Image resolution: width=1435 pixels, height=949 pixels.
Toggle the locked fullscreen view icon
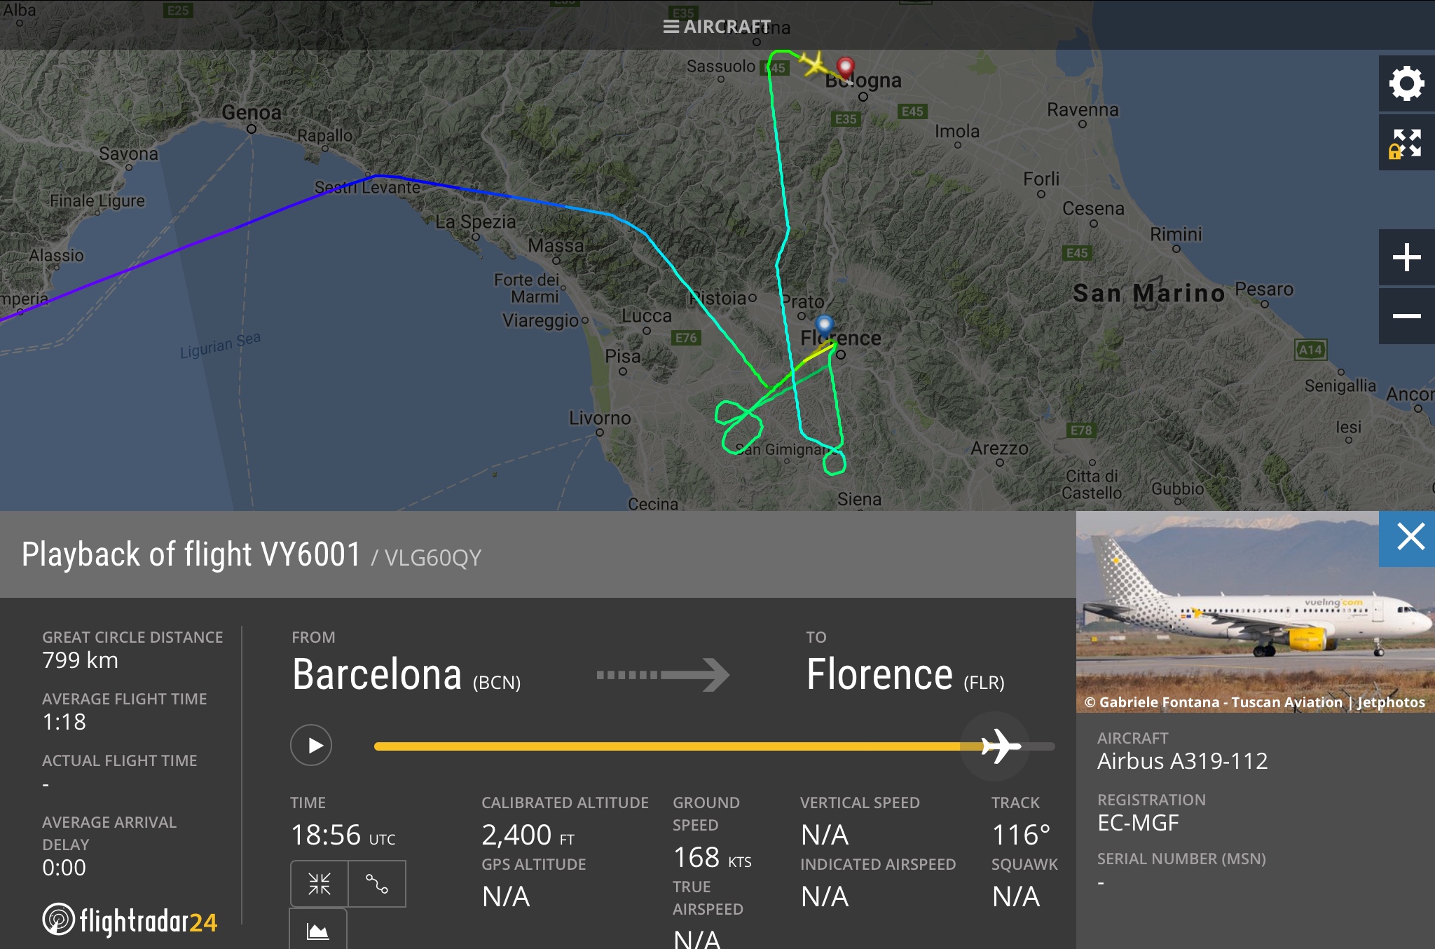click(1406, 144)
